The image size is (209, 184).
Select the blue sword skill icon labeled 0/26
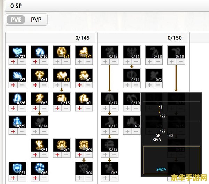(x=17, y=98)
